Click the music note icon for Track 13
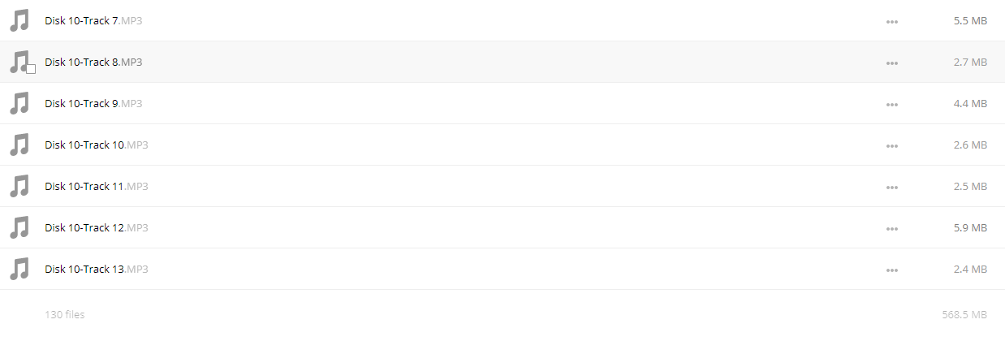Image resolution: width=1005 pixels, height=354 pixels. (x=19, y=270)
